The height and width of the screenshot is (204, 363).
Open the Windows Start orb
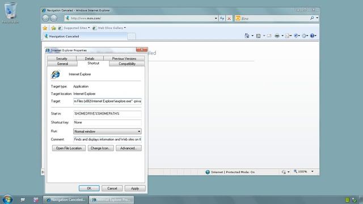[7, 199]
